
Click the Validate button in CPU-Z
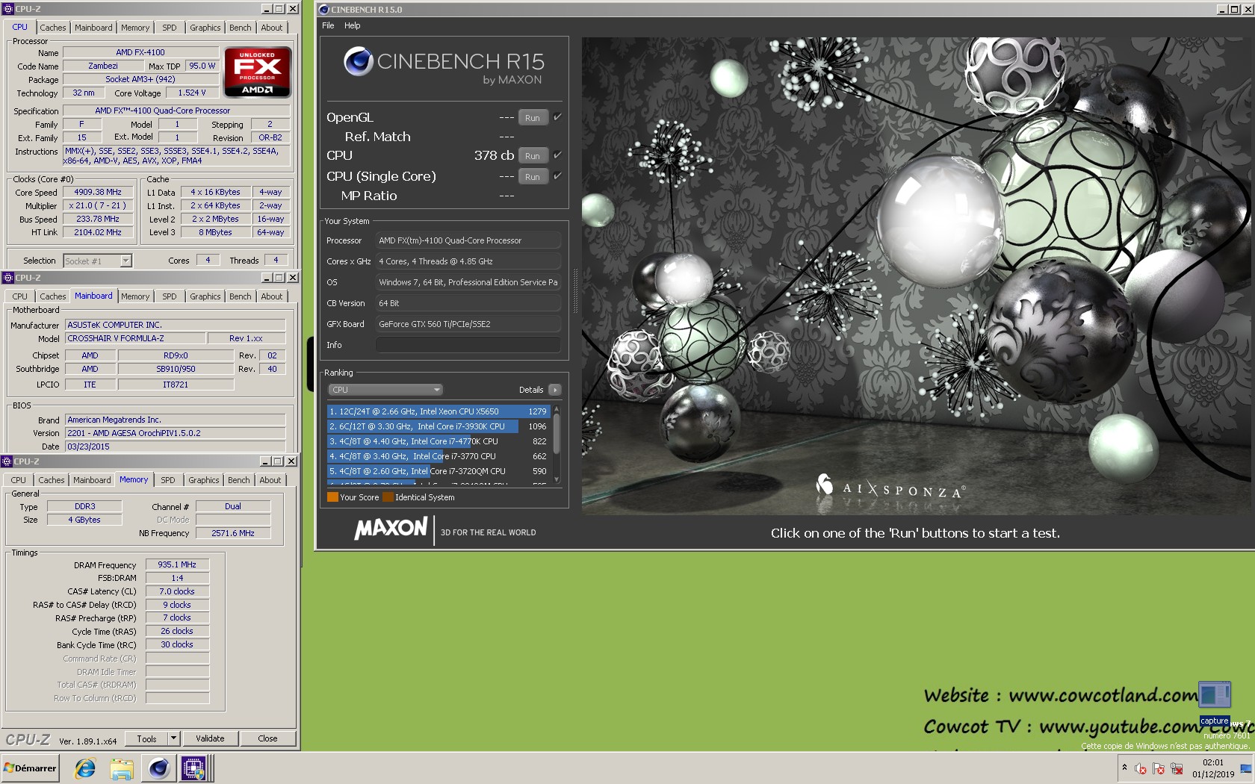click(x=210, y=738)
